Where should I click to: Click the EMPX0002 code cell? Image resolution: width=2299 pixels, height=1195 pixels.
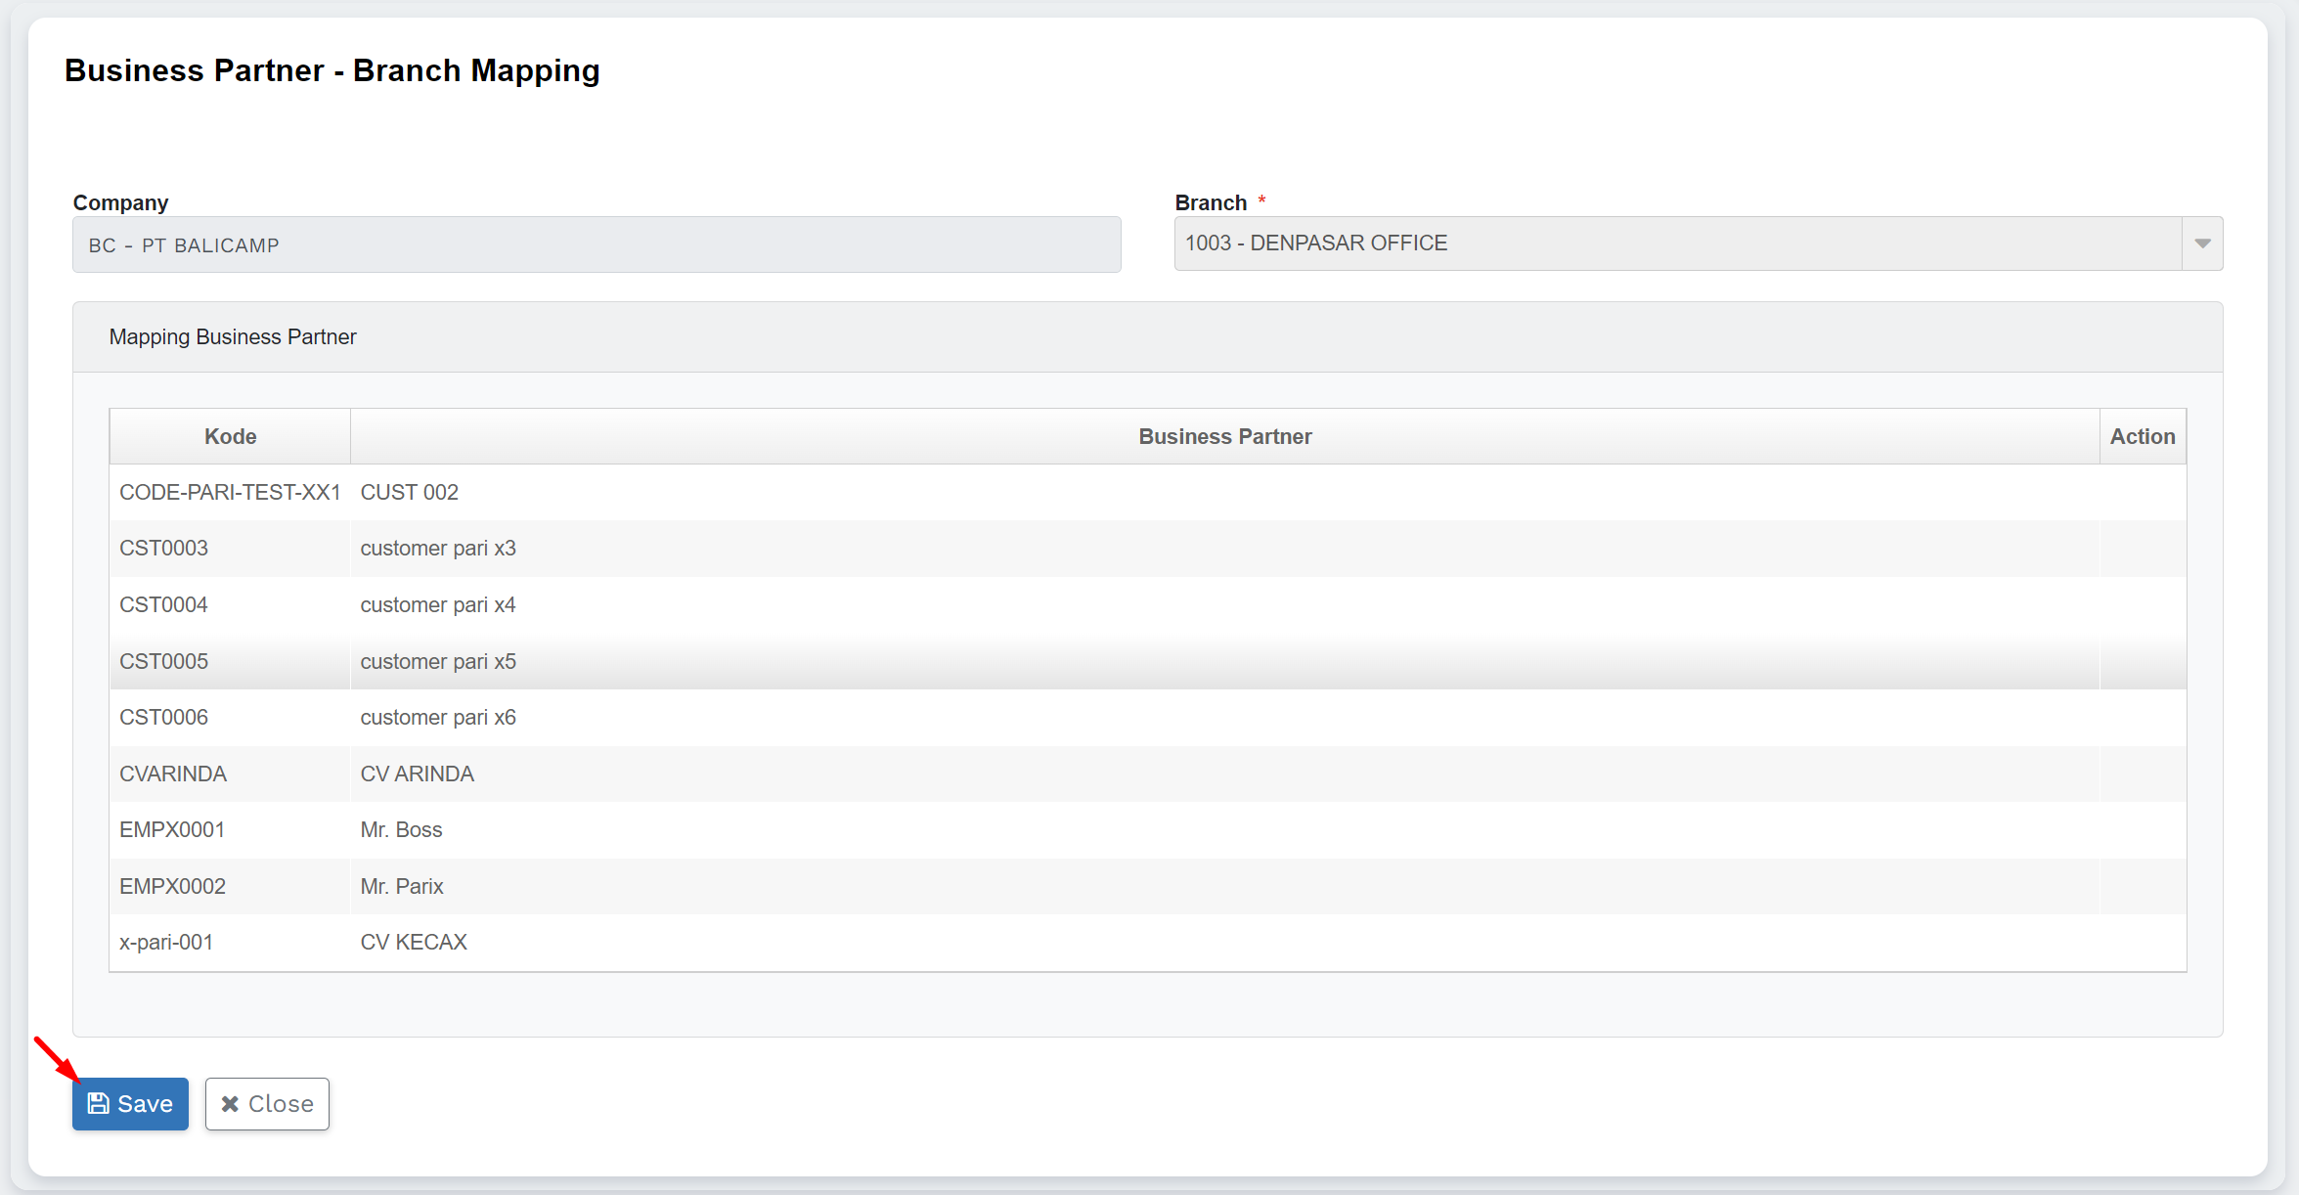pyautogui.click(x=173, y=887)
